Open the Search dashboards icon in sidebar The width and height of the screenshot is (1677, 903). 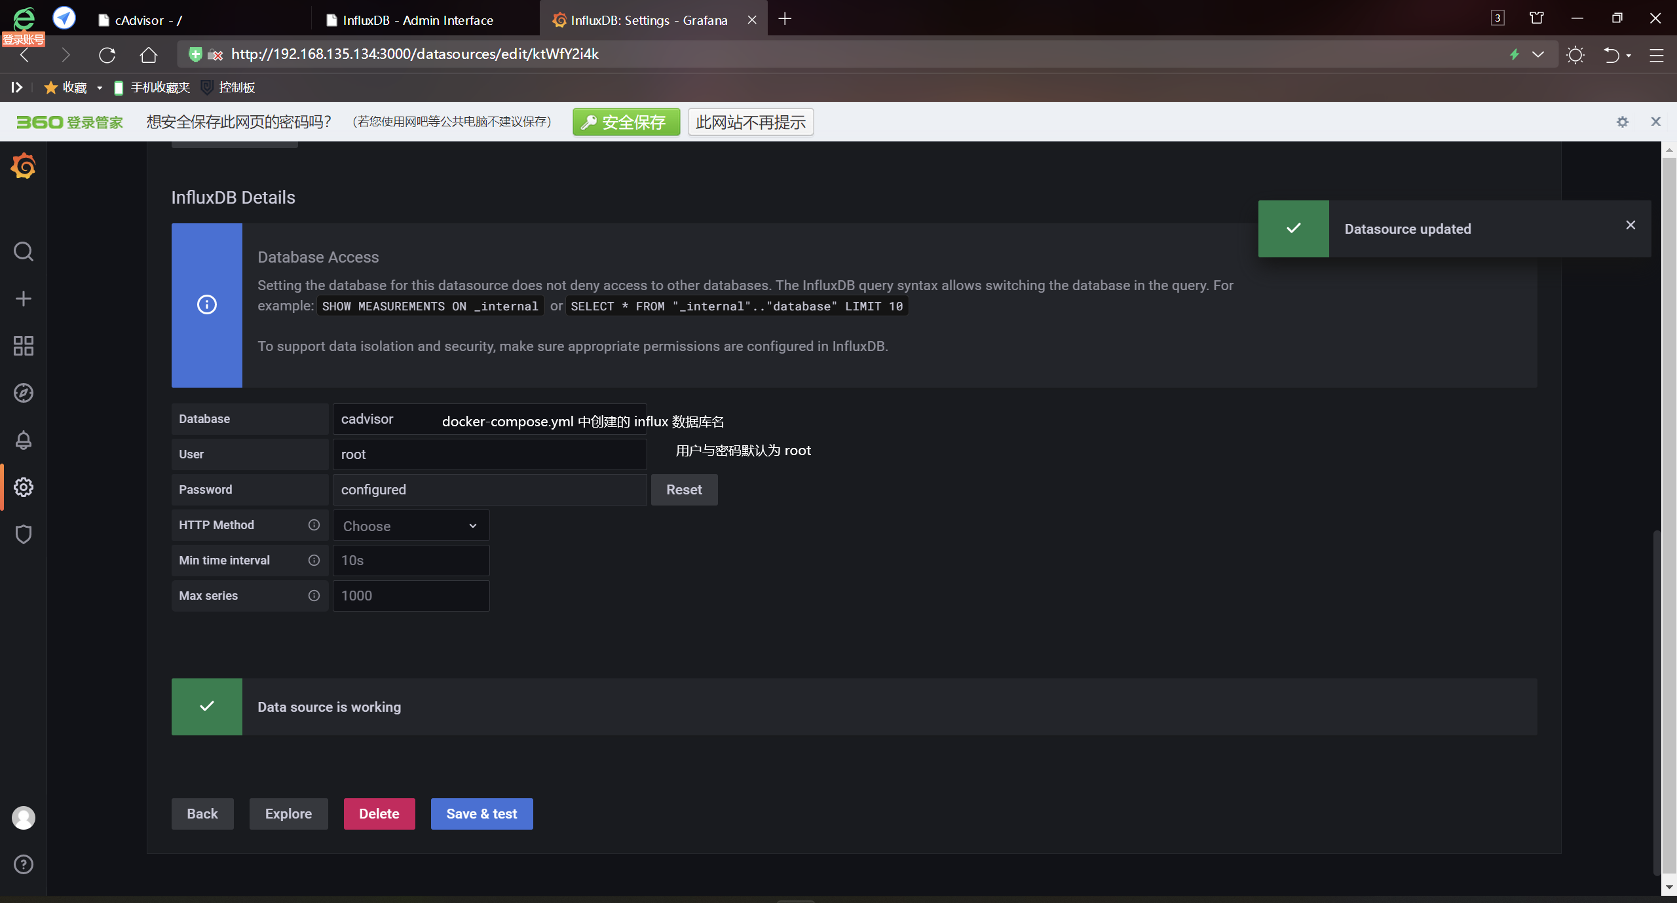pyautogui.click(x=24, y=251)
